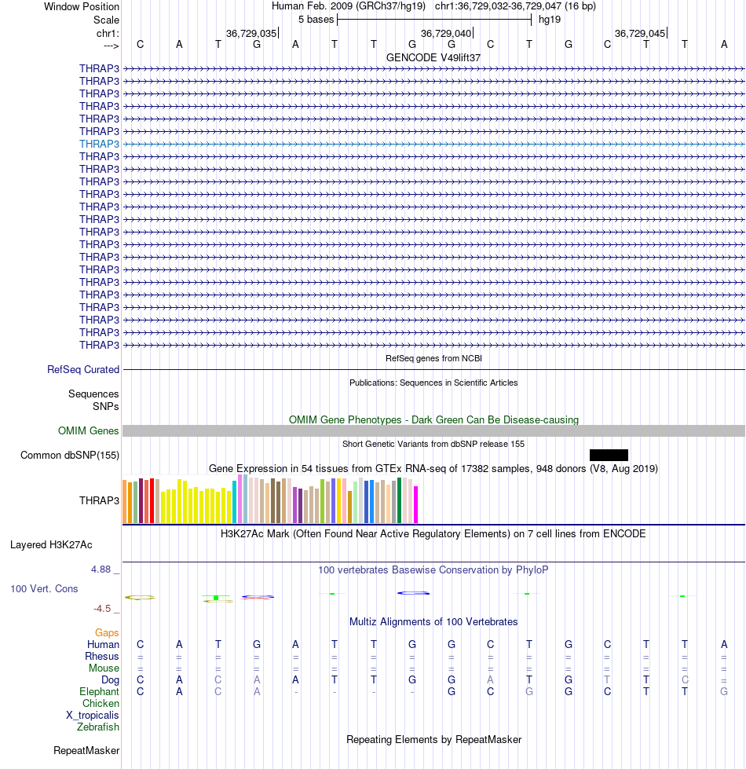Click the '5 bases' scale bar label
This screenshot has height=769, width=746.
coord(316,20)
